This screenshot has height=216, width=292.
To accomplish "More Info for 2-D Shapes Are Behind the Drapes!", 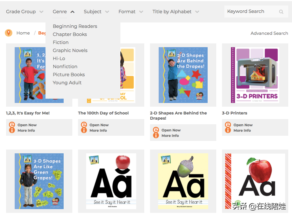I will (170, 136).
